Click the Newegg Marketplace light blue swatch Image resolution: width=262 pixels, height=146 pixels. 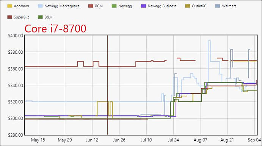click(x=40, y=6)
